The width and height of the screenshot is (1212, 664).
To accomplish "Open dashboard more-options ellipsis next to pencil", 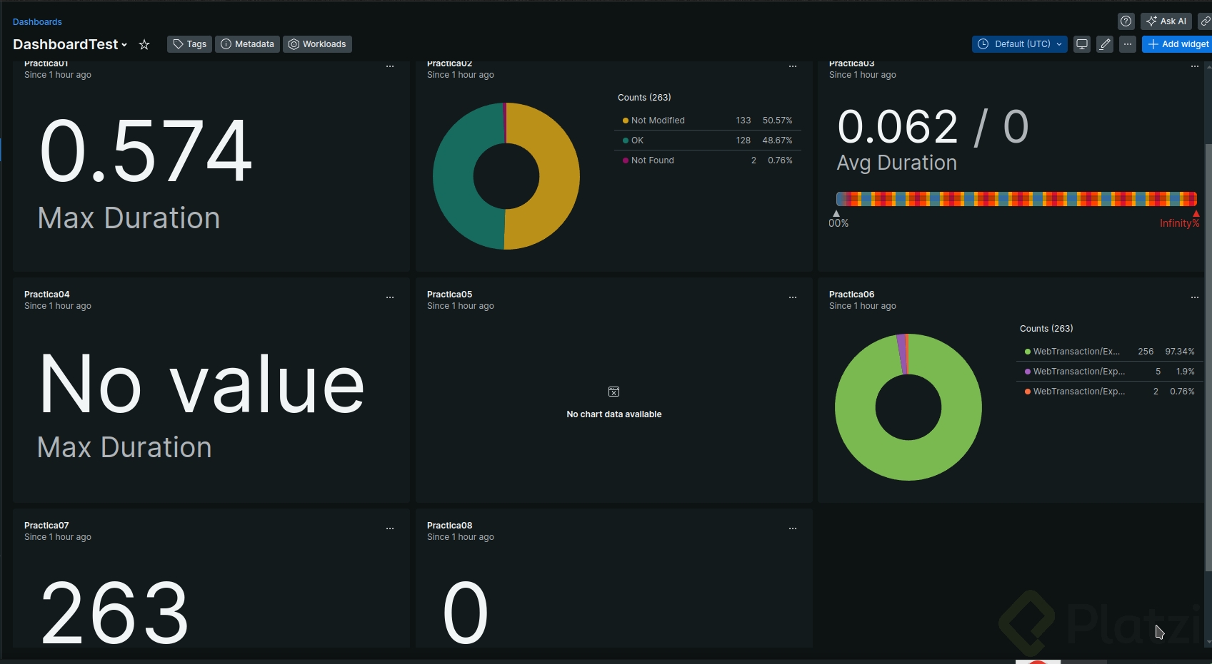I will pyautogui.click(x=1128, y=44).
